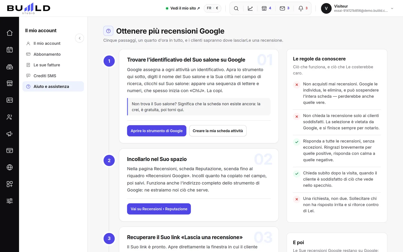Click the megaphone icon in the sidebar
The height and width of the screenshot is (252, 403).
(x=10, y=134)
